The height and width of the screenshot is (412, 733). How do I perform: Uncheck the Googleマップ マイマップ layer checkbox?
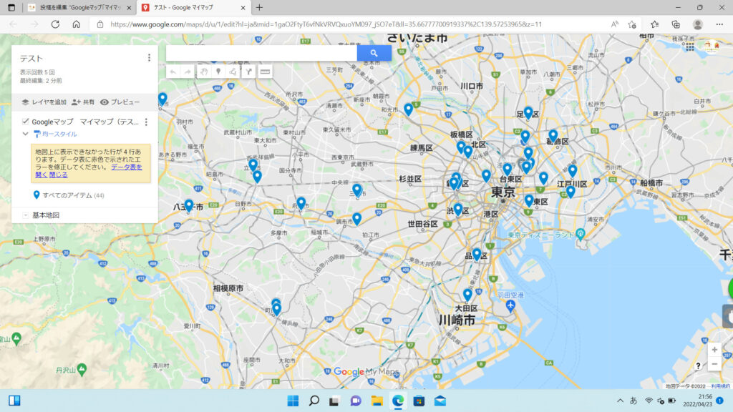click(x=26, y=122)
